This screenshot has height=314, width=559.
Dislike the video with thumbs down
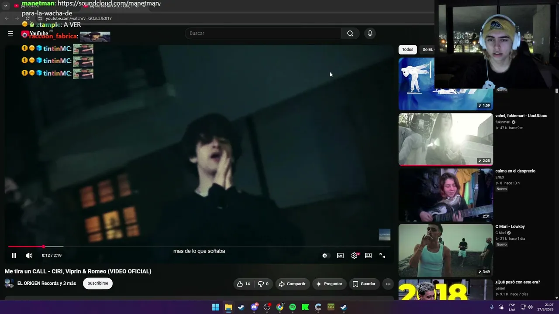[263, 284]
